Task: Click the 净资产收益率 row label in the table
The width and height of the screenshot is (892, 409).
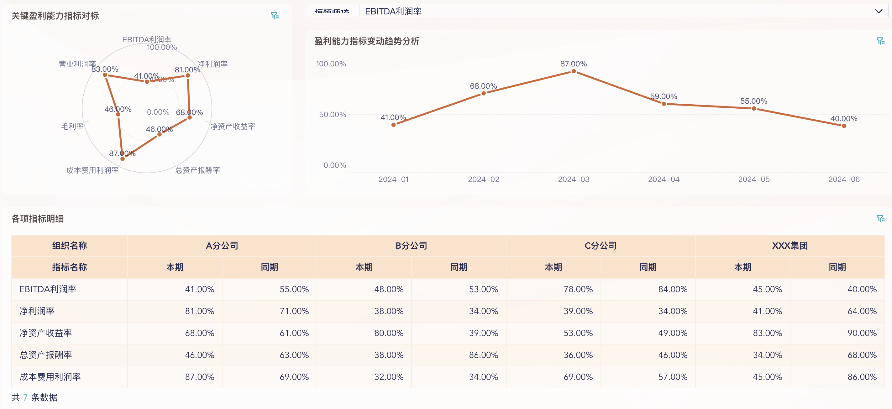Action: pos(45,333)
